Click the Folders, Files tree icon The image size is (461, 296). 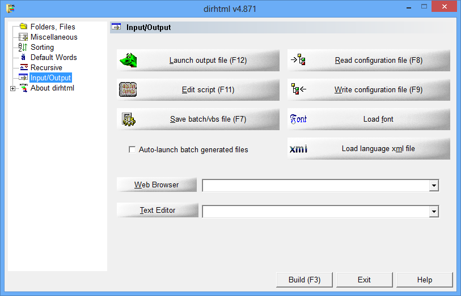click(x=23, y=27)
